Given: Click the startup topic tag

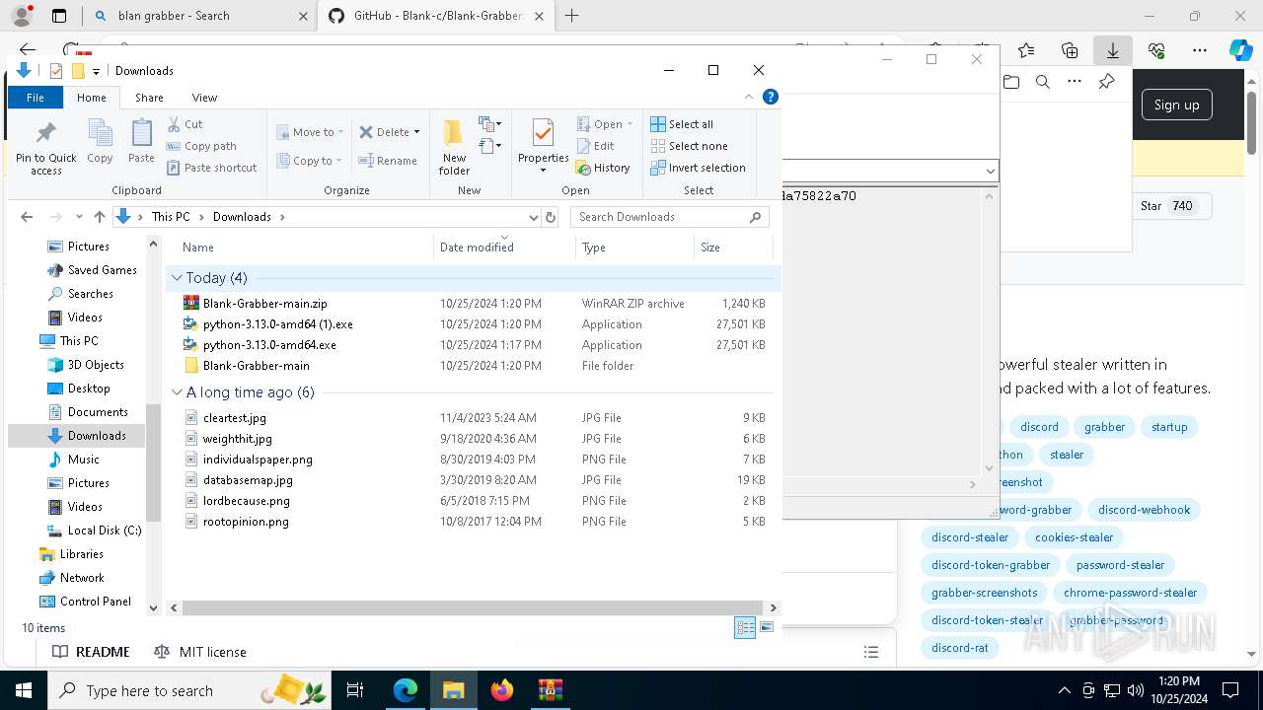Looking at the screenshot, I should (x=1169, y=427).
